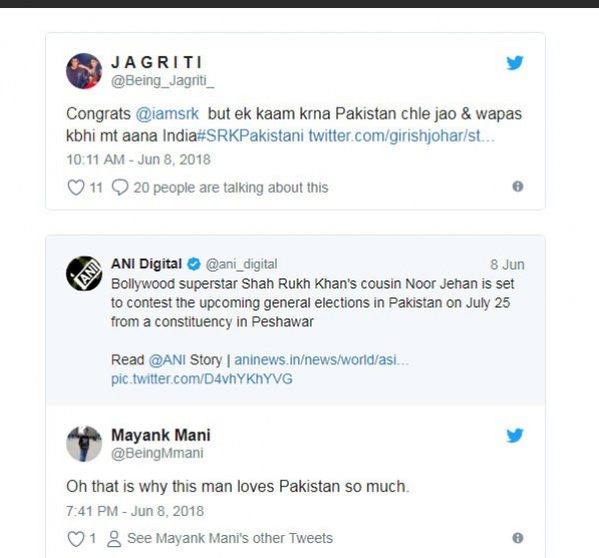
Task: Click the #SRKPakistani hashtag
Action: [x=258, y=135]
